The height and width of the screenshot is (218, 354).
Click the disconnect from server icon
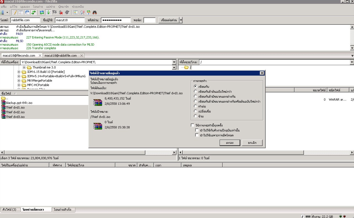click(61, 12)
